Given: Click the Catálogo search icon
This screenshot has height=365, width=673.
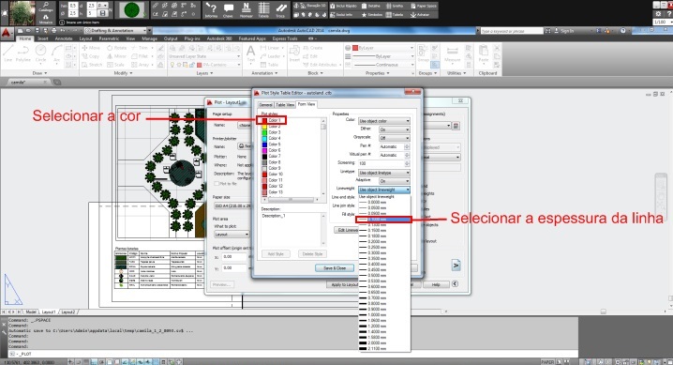Looking at the screenshot, I should coord(46,7).
